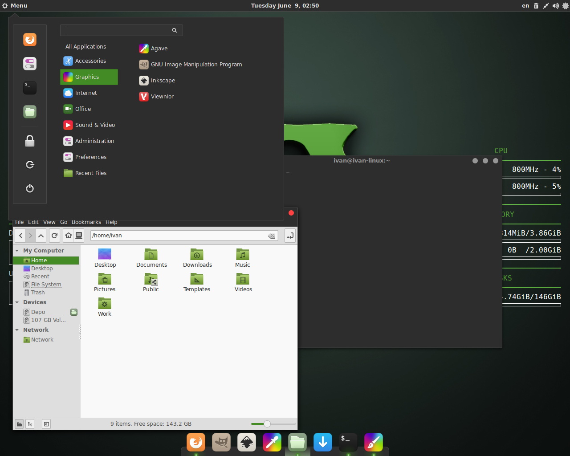Open GIMP from the dock
This screenshot has height=456, width=570.
point(221,442)
